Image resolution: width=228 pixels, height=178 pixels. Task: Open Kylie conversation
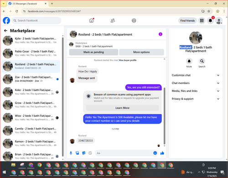(x=31, y=41)
